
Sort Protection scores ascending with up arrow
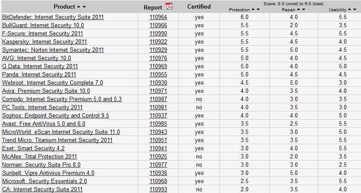pyautogui.click(x=253, y=9)
